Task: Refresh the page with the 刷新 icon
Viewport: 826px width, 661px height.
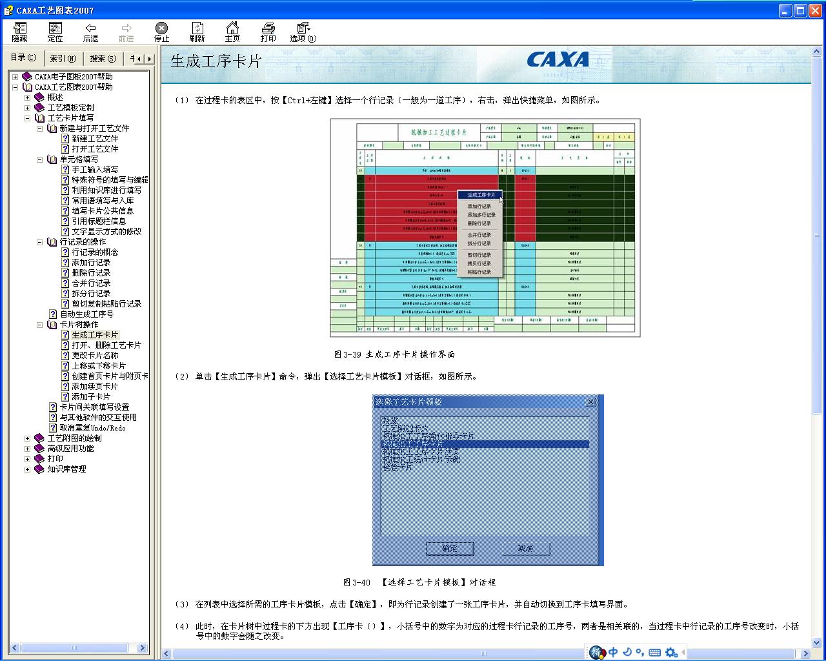Action: pos(197,28)
